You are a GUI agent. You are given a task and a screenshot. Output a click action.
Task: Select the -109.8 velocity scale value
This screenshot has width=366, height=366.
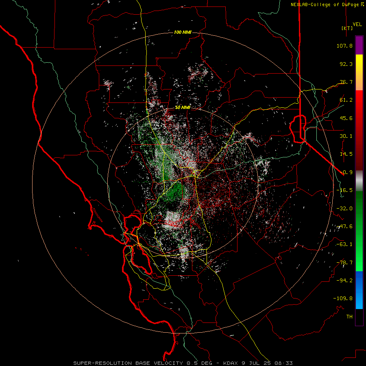point(343,298)
